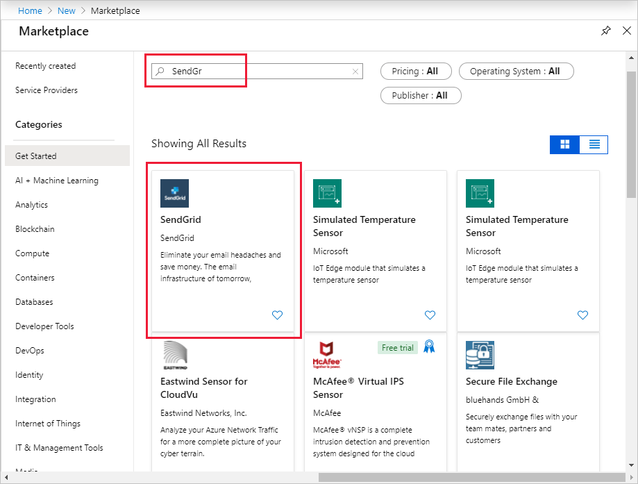Click the vertical scrollbar thumb
The width and height of the screenshot is (638, 484).
(631, 134)
